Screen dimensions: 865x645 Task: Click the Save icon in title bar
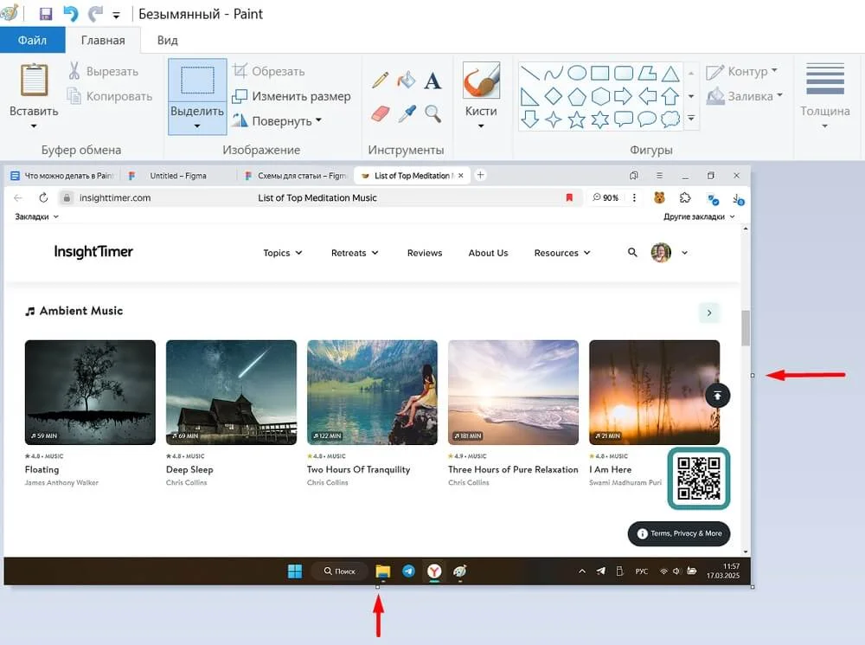(46, 14)
